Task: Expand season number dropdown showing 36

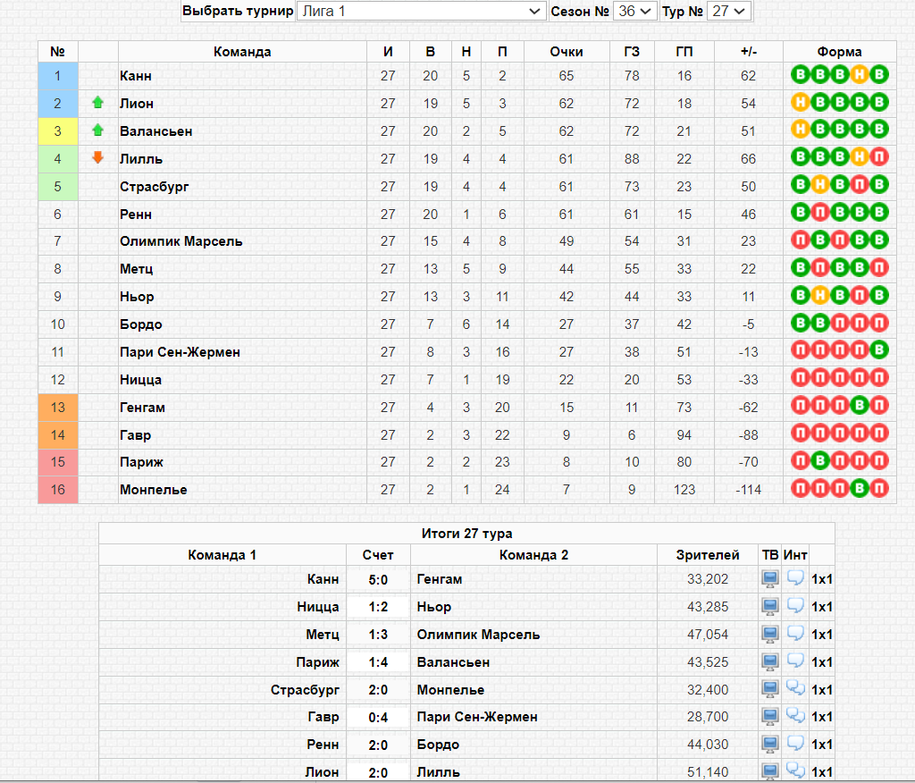Action: [x=635, y=11]
